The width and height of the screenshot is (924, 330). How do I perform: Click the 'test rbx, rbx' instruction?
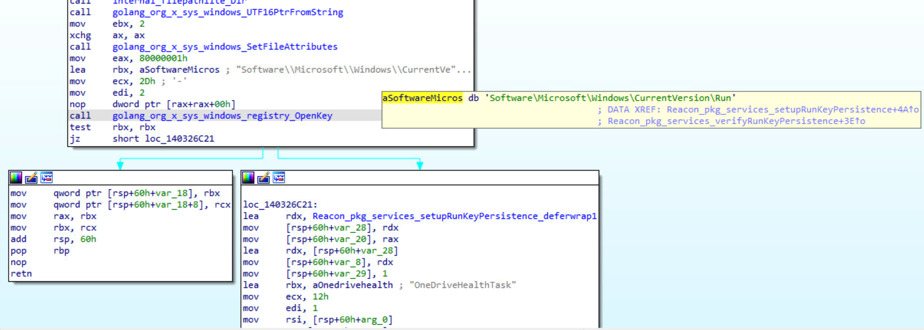pyautogui.click(x=113, y=127)
